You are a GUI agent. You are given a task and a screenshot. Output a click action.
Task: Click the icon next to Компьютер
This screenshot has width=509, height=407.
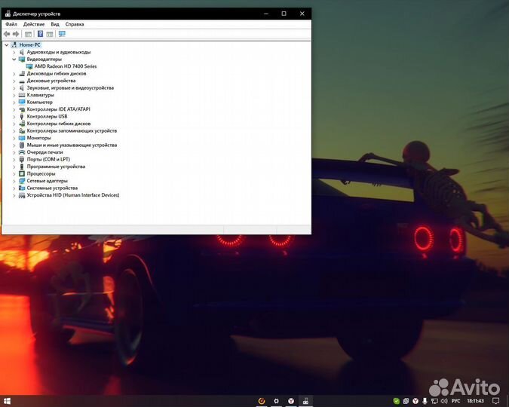coord(22,102)
